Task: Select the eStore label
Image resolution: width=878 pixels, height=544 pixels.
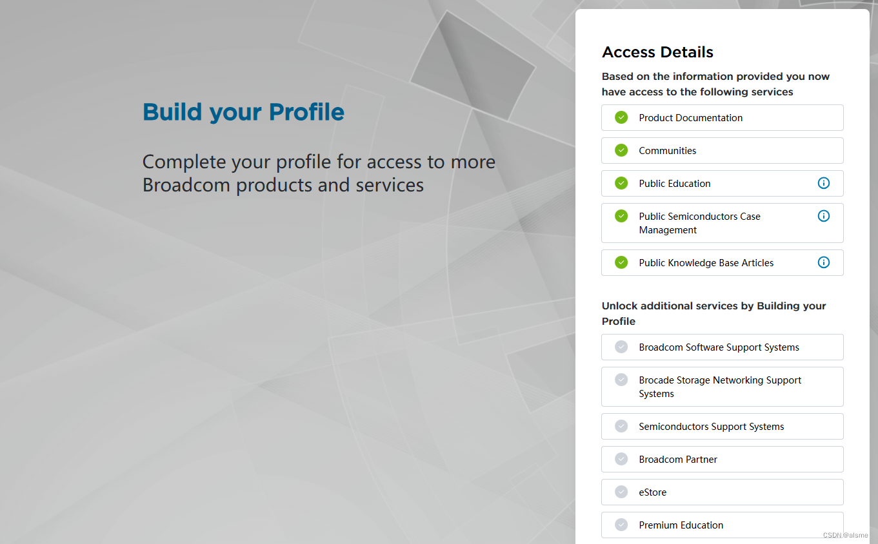Action: pyautogui.click(x=653, y=492)
